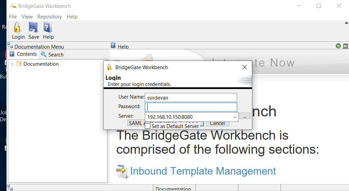Switch to the Search tab
Screen dimensions: 349x191
tap(52, 54)
